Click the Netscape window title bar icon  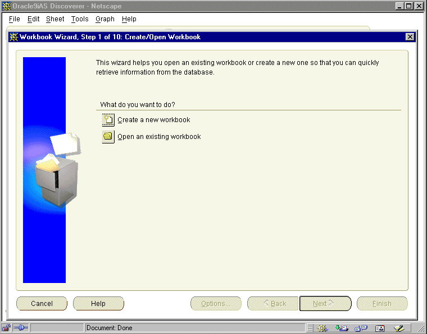point(7,6)
